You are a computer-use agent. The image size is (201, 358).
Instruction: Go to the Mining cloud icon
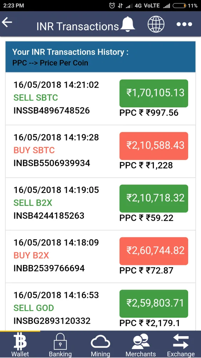click(100, 344)
